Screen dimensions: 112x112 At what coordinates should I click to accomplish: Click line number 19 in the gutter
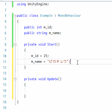[x=4, y=108]
